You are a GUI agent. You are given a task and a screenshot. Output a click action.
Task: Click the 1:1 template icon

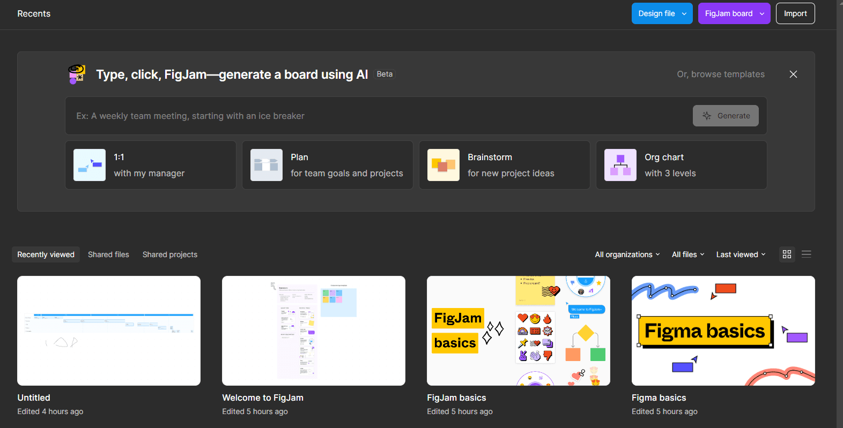(90, 165)
